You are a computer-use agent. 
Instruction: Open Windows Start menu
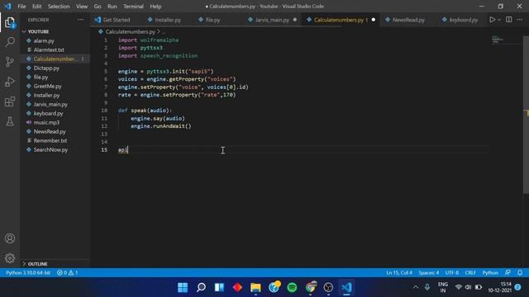[183, 287]
